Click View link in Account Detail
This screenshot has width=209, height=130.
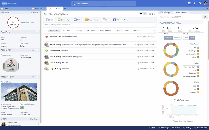(x=33, y=77)
